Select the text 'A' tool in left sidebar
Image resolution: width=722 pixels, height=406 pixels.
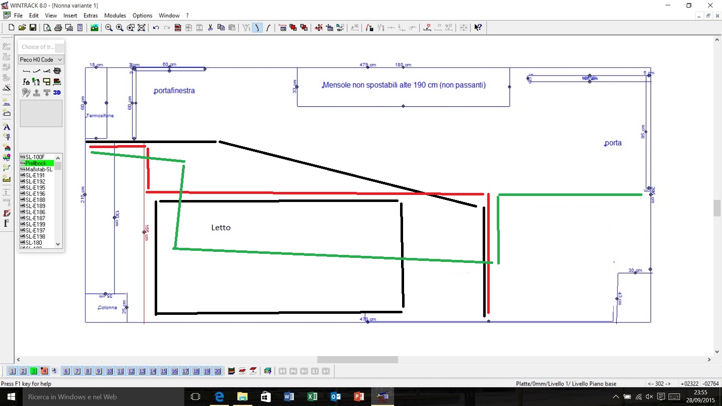click(7, 127)
